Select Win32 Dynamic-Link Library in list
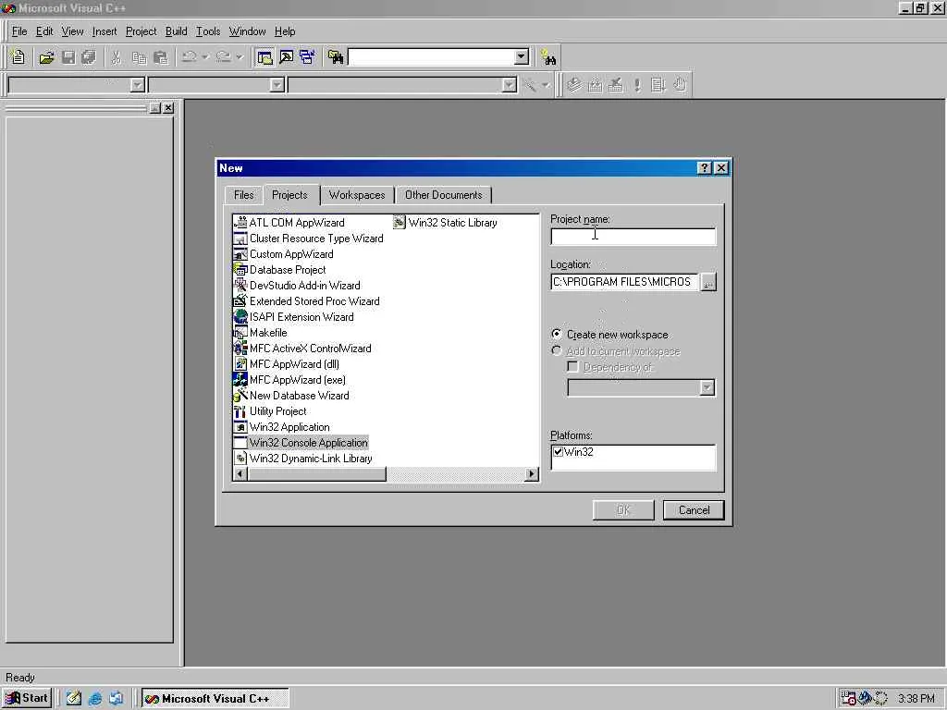The image size is (947, 710). 303,459
